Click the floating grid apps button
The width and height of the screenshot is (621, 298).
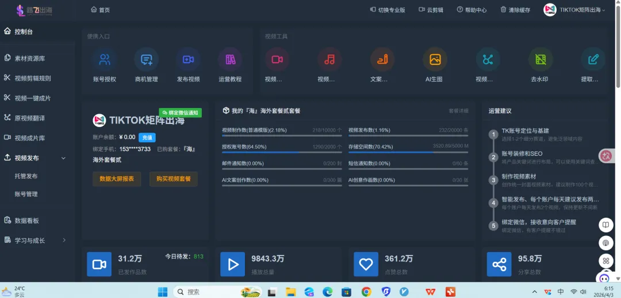605,261
